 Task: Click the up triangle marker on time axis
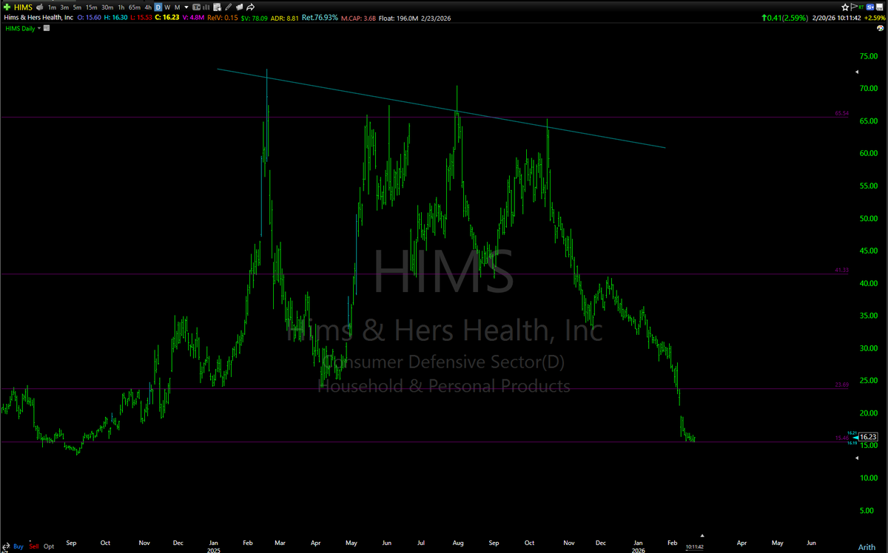click(x=702, y=535)
